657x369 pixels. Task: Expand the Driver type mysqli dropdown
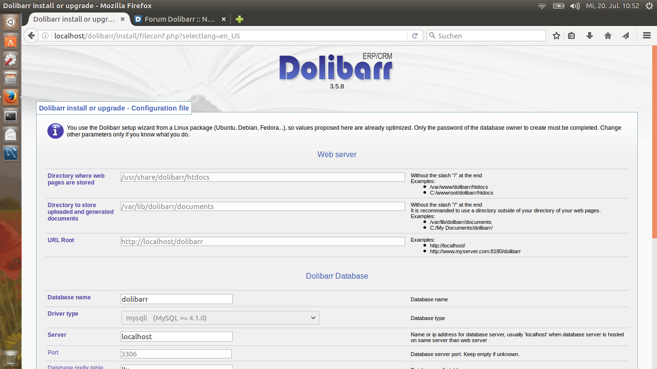coord(220,318)
